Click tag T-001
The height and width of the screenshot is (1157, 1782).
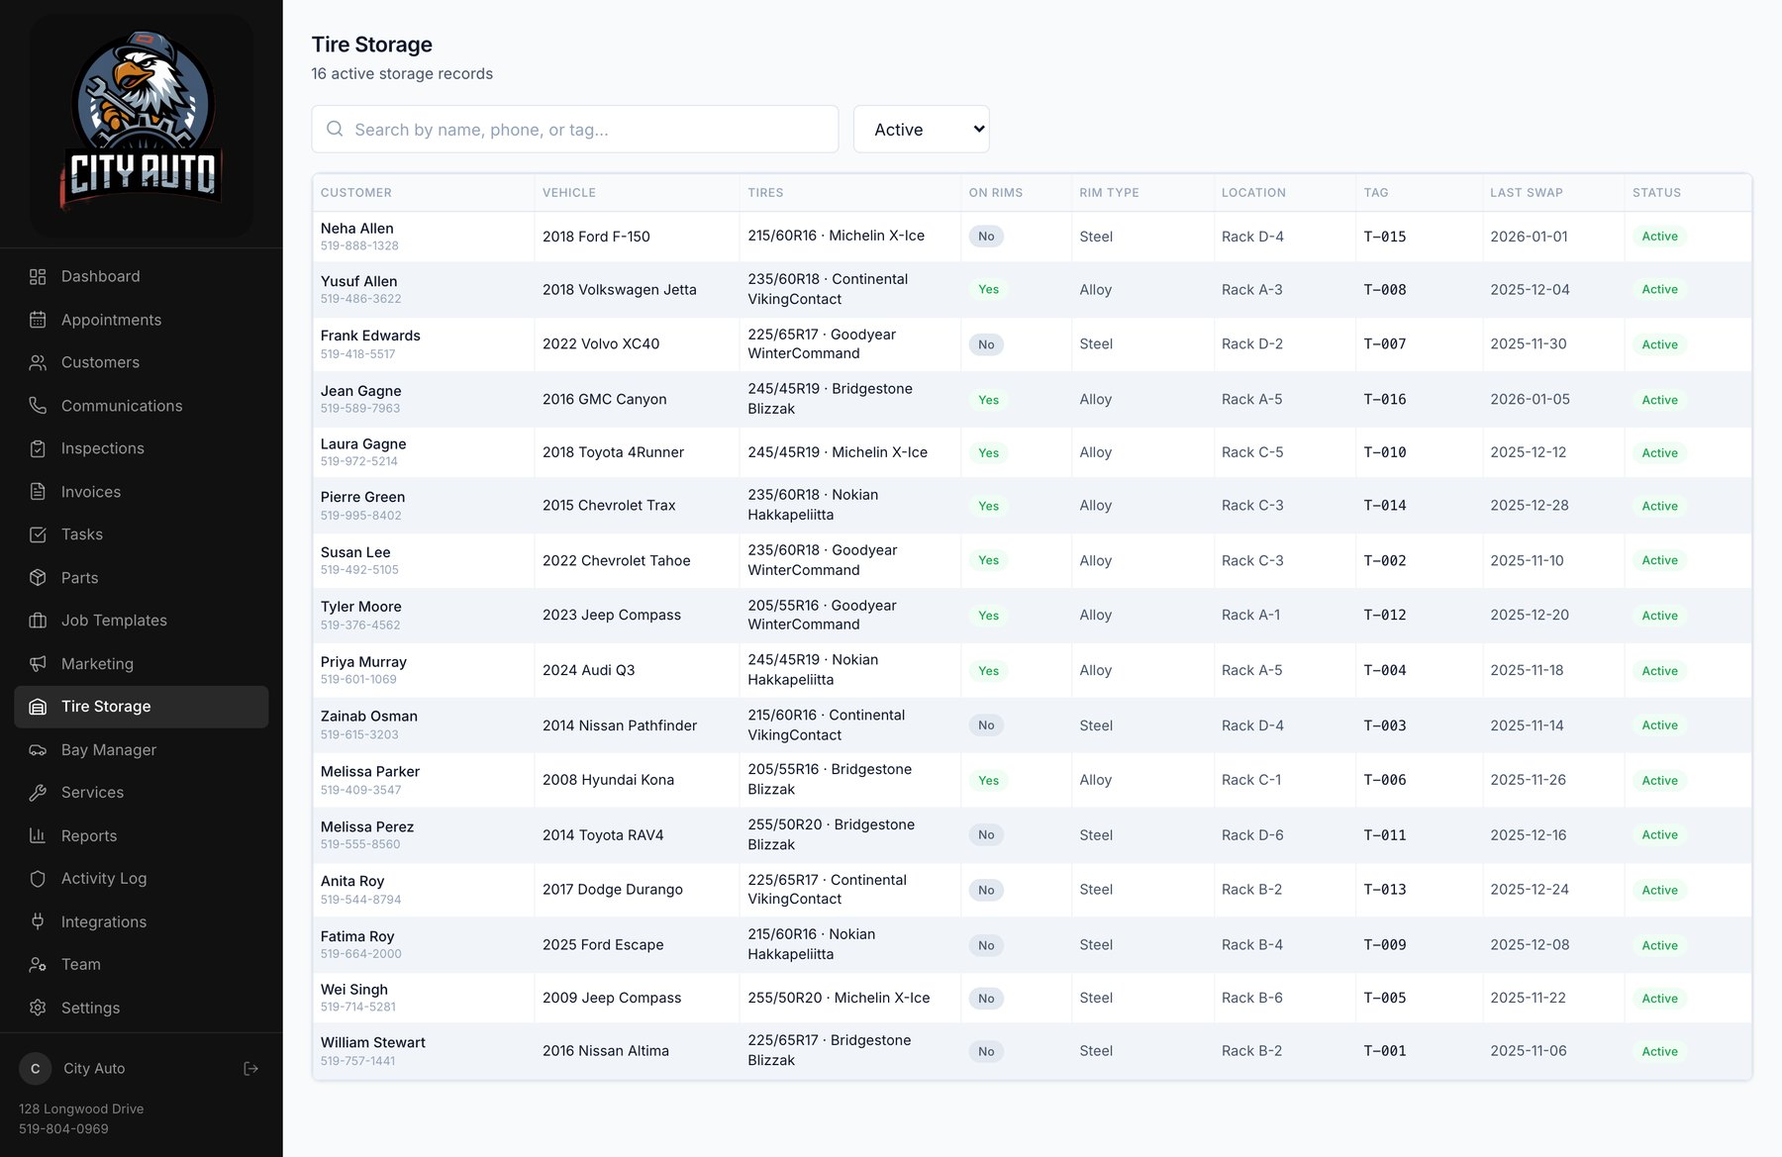click(1385, 1051)
